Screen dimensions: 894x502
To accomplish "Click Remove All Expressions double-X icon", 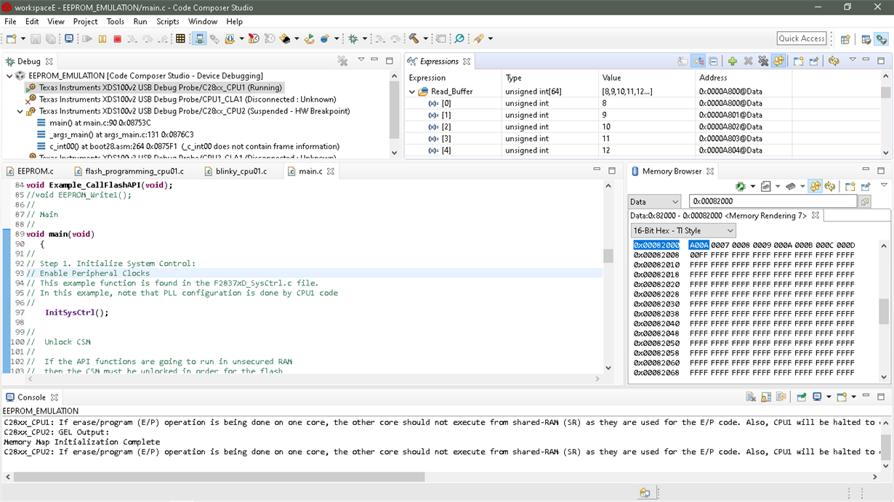I will pos(762,61).
